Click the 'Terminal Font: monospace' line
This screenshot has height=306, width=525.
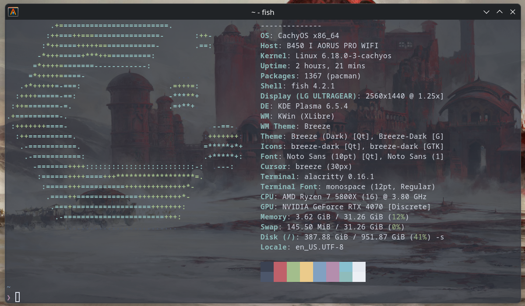pos(348,186)
